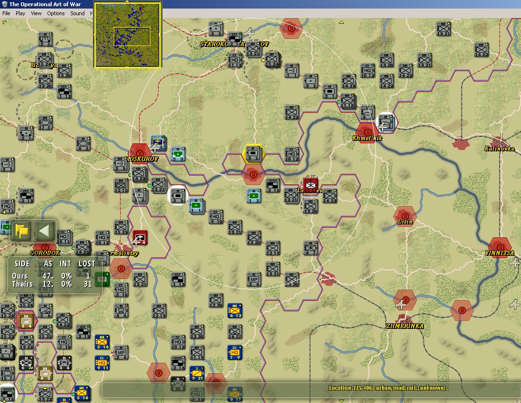Image resolution: width=521 pixels, height=403 pixels.
Task: Click the red objective hex at Proskurov
Action: click(x=139, y=153)
